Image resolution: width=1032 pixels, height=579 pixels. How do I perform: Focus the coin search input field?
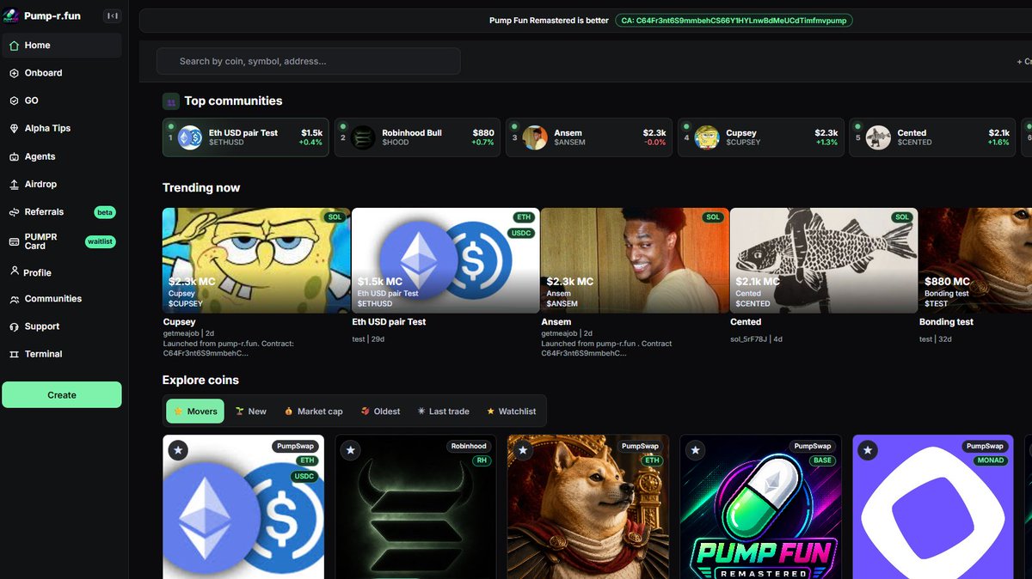308,61
